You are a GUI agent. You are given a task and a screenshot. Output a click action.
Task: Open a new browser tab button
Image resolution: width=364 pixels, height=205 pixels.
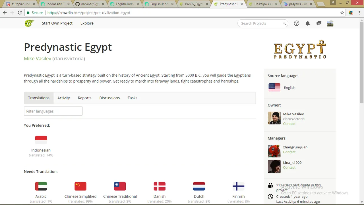coord(321,4)
